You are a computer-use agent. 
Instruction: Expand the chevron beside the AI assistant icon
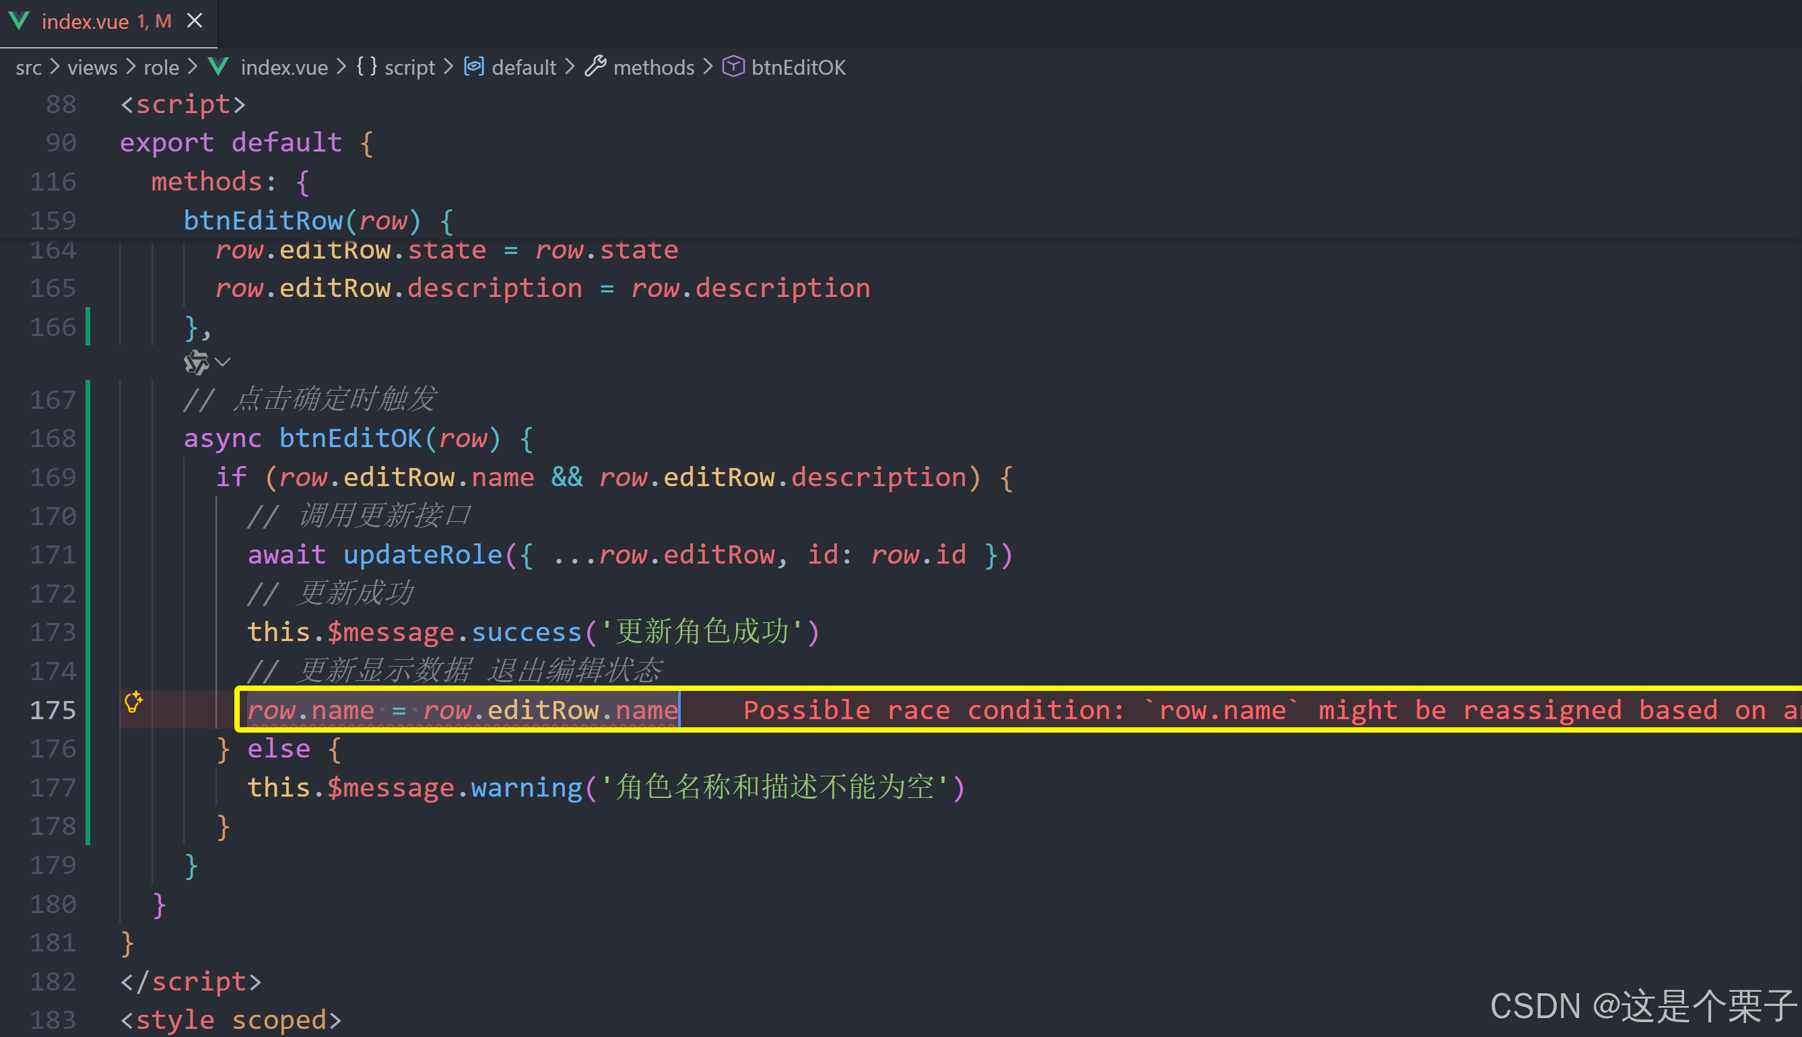[x=223, y=362]
